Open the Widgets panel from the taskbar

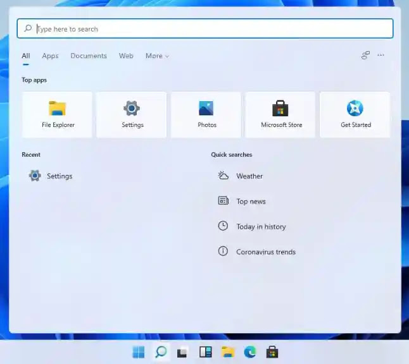point(206,352)
